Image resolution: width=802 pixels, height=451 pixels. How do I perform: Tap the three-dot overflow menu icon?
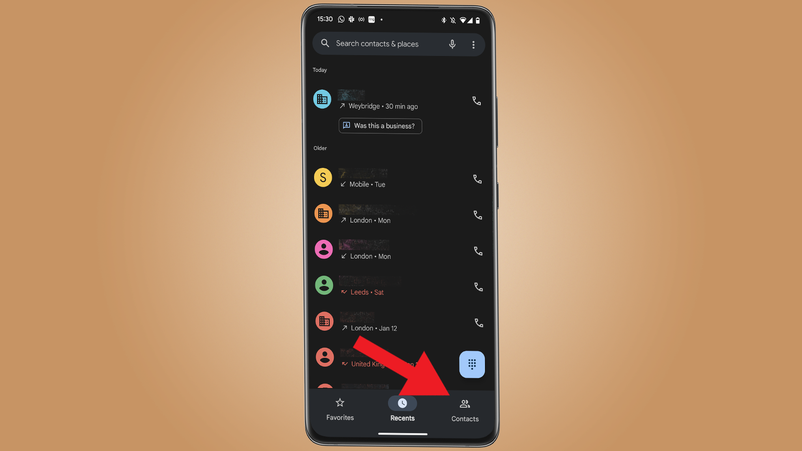473,44
